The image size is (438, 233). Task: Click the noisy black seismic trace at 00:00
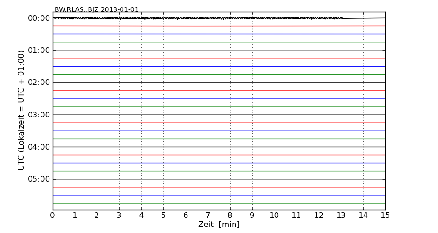tap(188, 18)
